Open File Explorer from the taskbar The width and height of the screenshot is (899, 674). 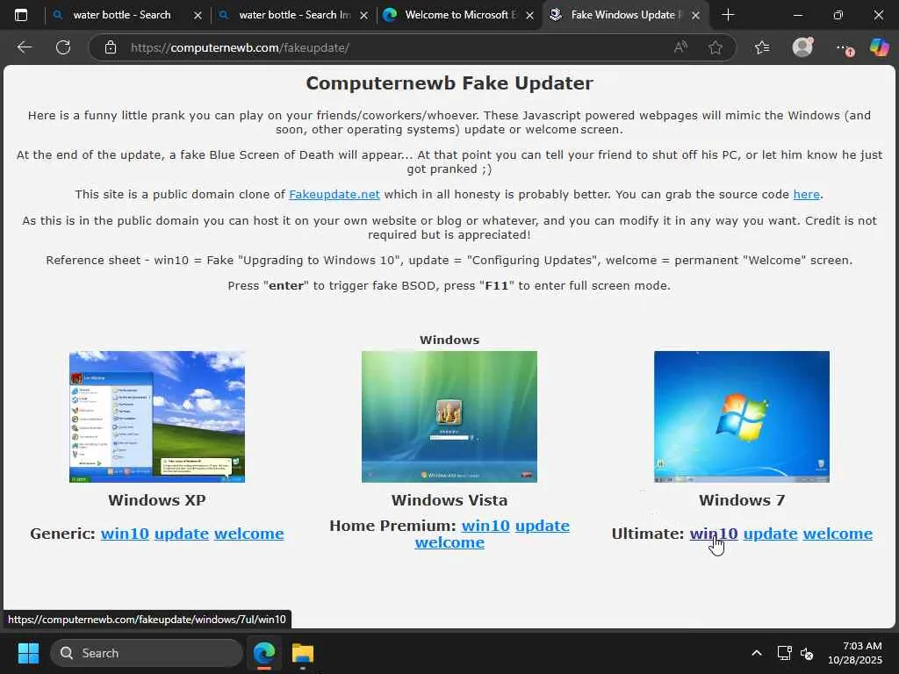pos(303,653)
